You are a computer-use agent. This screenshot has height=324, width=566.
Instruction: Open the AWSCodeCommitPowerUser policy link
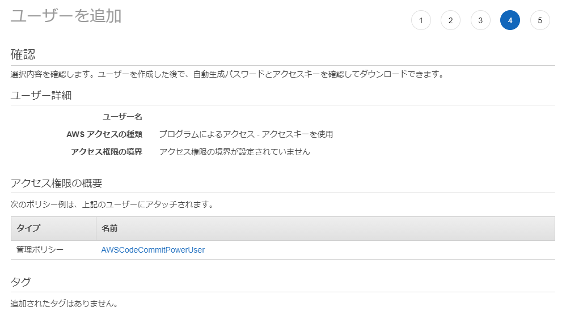pos(153,250)
